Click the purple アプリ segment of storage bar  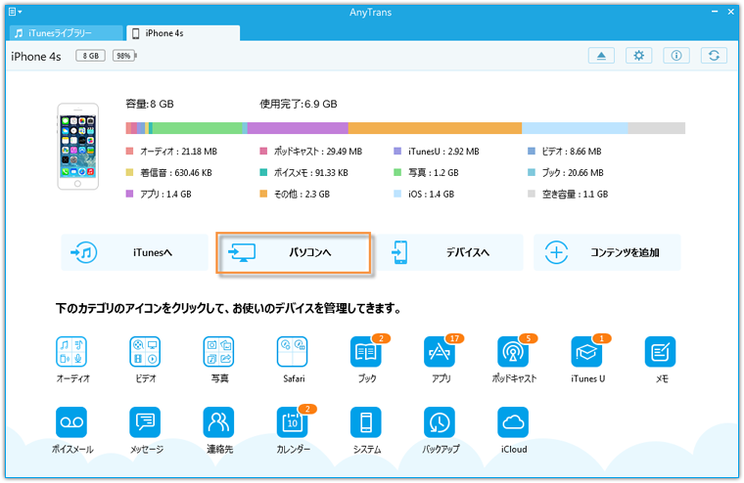pyautogui.click(x=298, y=128)
